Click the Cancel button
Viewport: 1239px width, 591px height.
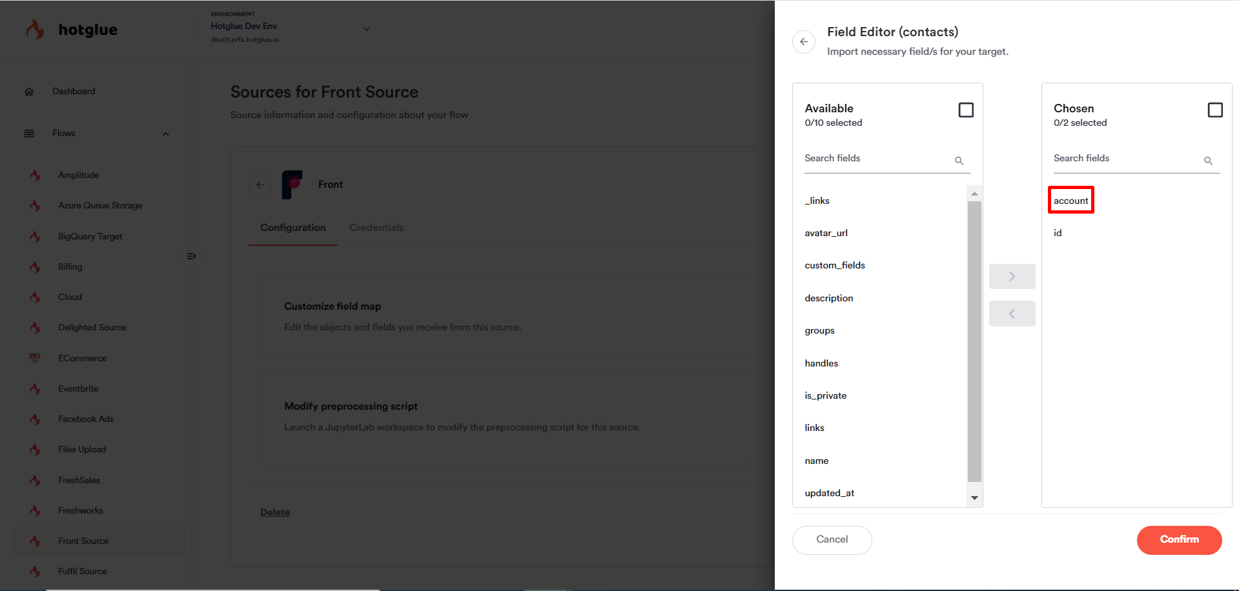(x=832, y=540)
